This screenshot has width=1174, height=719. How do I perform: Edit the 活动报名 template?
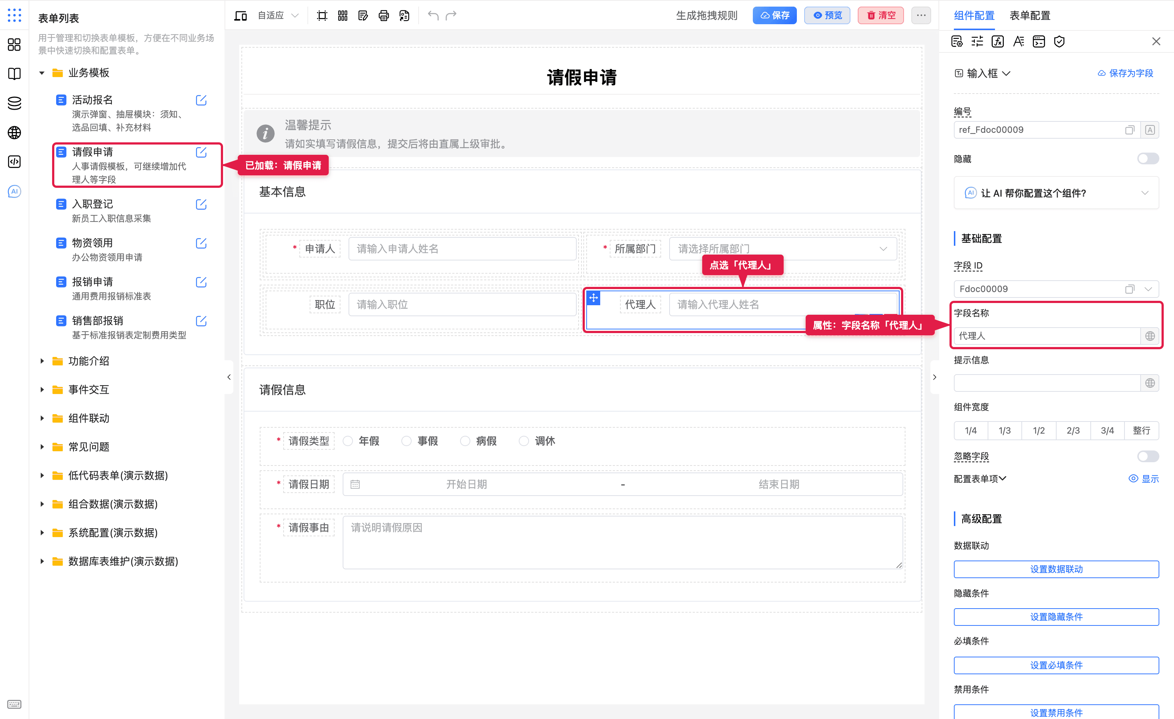click(x=201, y=100)
